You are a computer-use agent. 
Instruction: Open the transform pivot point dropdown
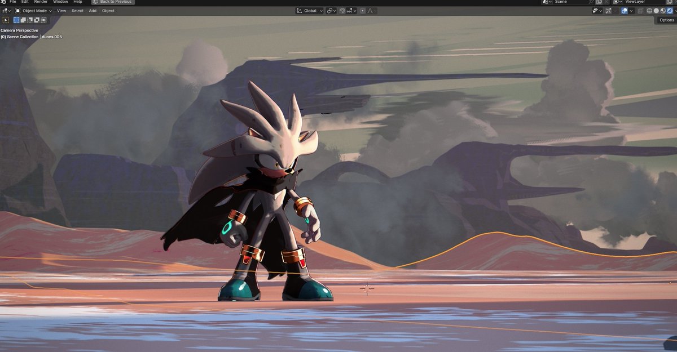click(331, 11)
